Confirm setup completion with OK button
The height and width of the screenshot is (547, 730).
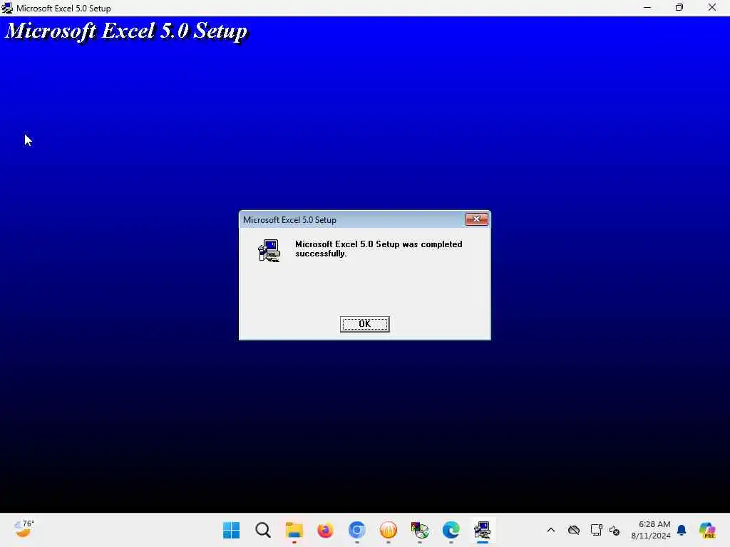coord(364,324)
